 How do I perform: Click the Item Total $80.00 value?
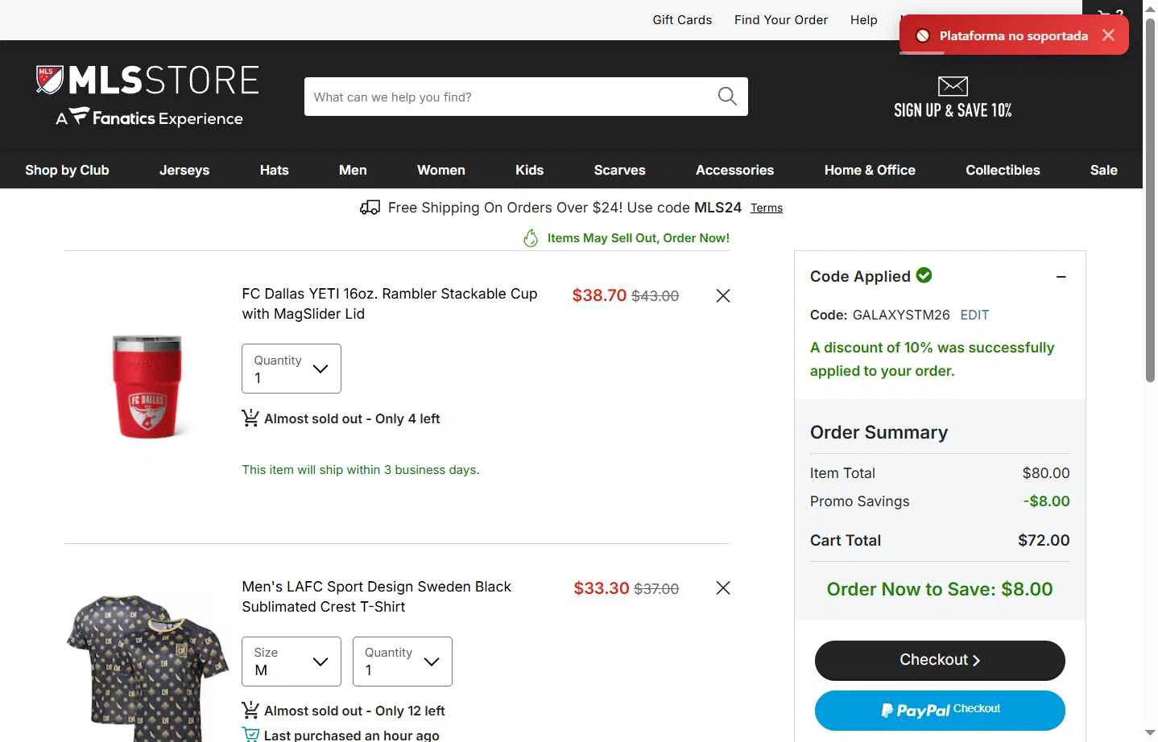(x=1046, y=473)
